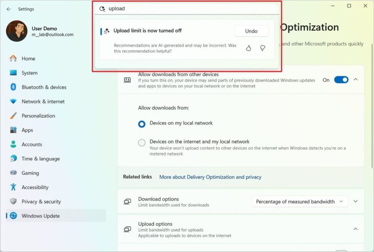374x252 pixels.
Task: Click the System monitor icon
Action: coord(13,72)
